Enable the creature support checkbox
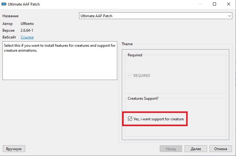This screenshot has width=236, height=156. pos(130,119)
